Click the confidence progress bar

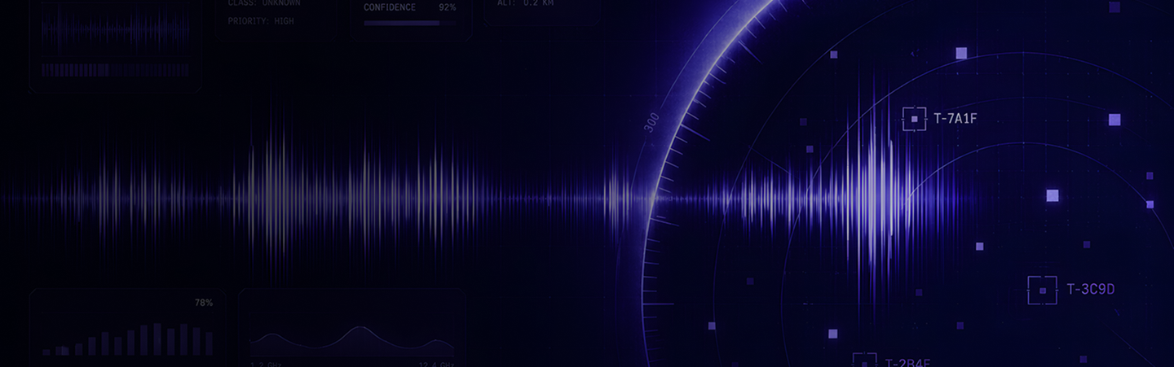[410, 24]
